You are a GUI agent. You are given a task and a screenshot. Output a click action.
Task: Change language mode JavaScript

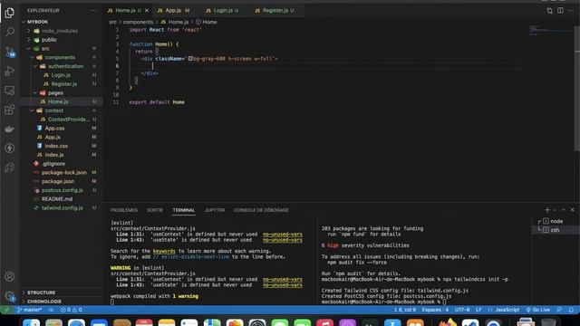tap(507, 310)
